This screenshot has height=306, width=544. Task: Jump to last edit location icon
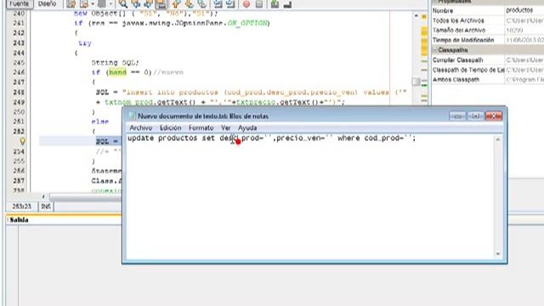(x=71, y=4)
